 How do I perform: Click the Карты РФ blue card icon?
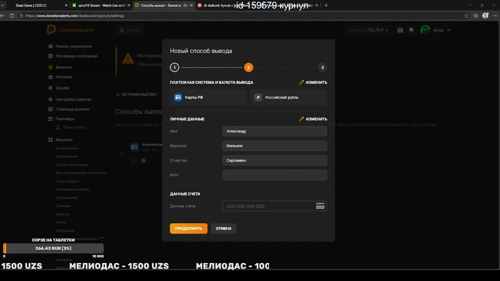click(x=178, y=97)
